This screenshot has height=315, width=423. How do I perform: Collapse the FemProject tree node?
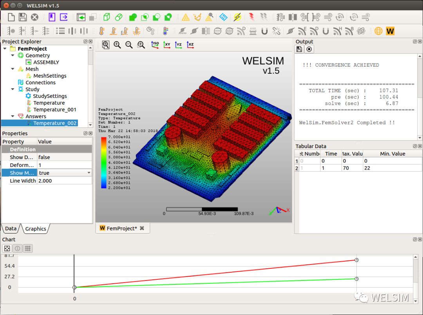pos(5,49)
